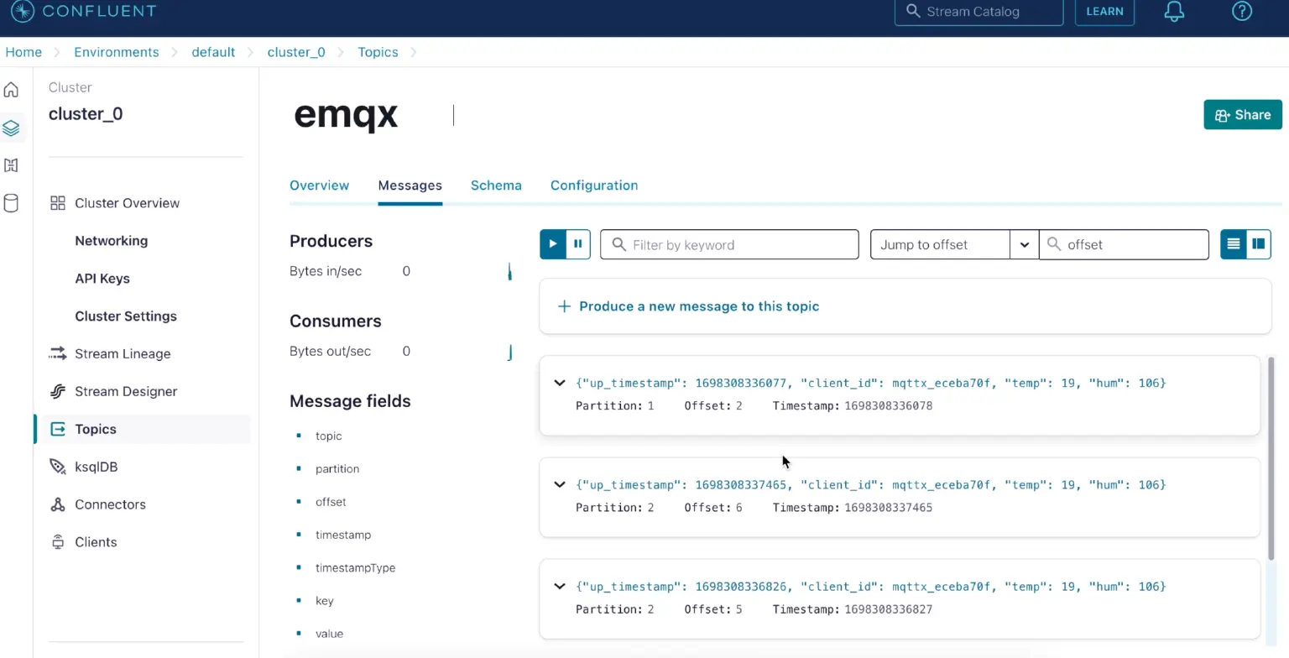Screen dimensions: 1289x658
Task: Switch to column card view
Action: coord(1258,244)
